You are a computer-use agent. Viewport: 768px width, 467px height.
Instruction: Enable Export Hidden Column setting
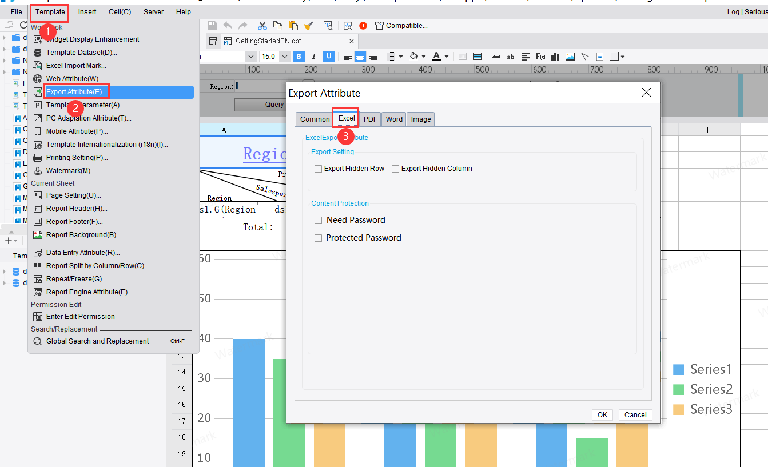point(394,168)
